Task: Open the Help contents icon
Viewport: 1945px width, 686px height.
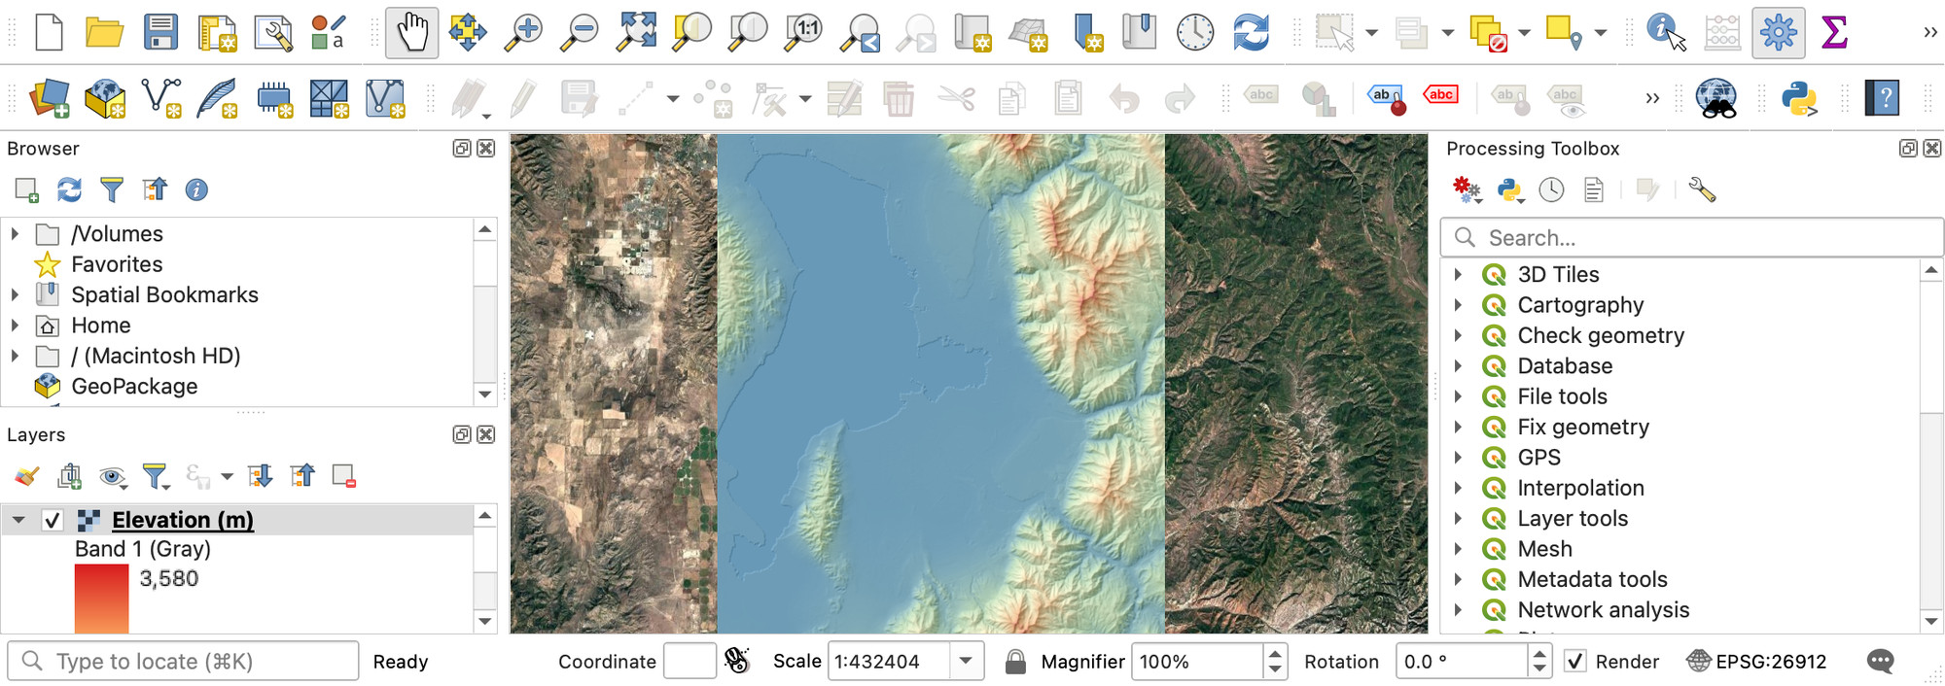Action: point(1883,98)
